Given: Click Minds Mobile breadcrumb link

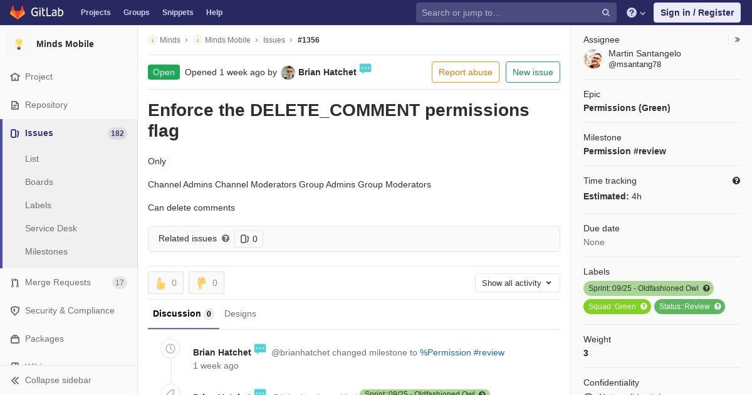Looking at the screenshot, I should point(227,39).
